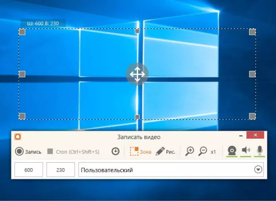Toggle the webcam capture icon
This screenshot has width=276, height=201.
click(x=232, y=151)
